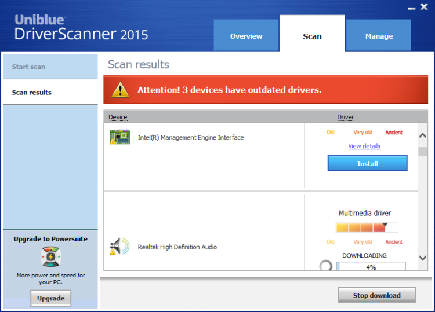
Task: Click the Powersuite gauge icon
Action: click(51, 256)
